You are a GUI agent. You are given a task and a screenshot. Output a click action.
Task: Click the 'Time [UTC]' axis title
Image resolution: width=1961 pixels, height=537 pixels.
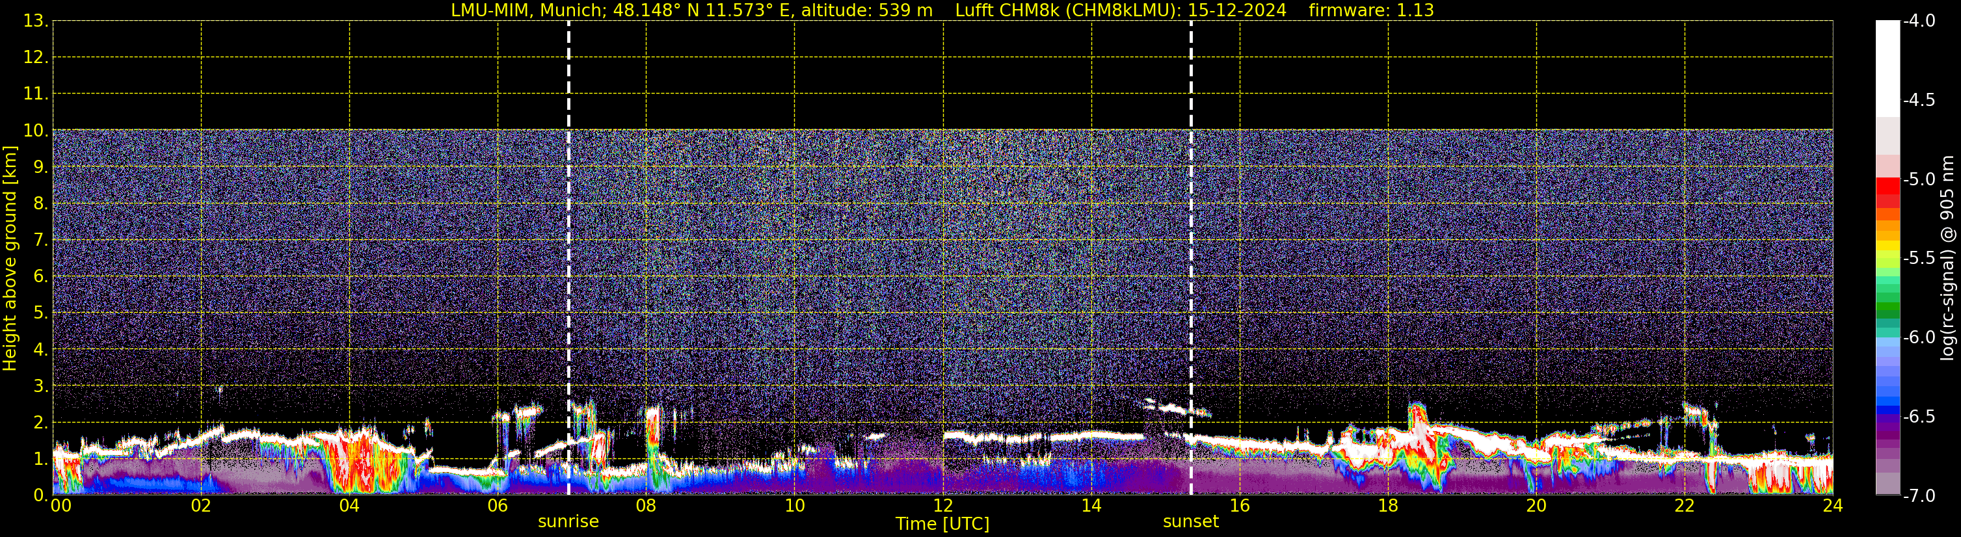point(942,524)
